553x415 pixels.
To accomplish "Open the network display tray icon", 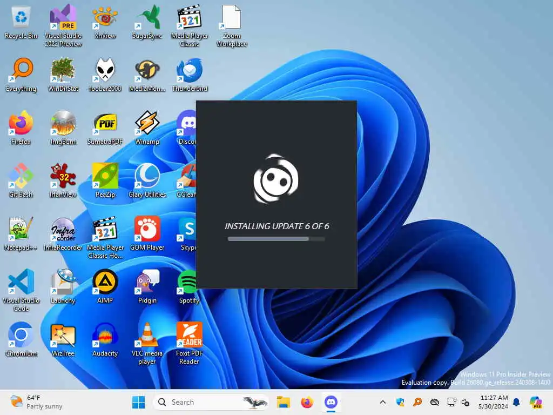I will (452, 402).
